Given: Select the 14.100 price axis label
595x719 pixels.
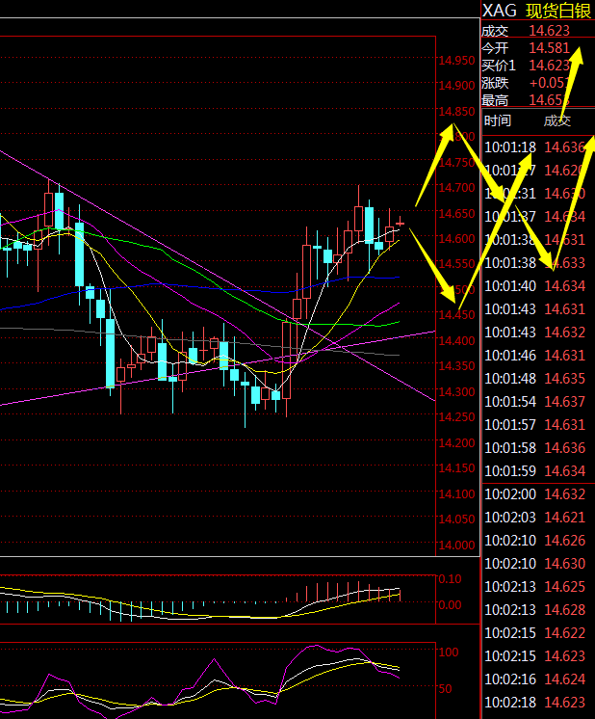Looking at the screenshot, I should click(456, 493).
